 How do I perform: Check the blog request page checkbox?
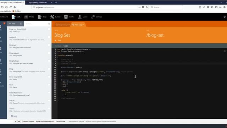[49, 53]
